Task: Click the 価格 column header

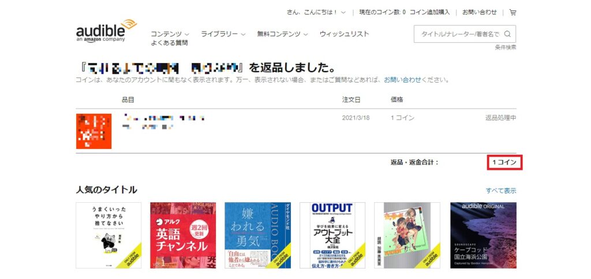Action: coord(397,100)
